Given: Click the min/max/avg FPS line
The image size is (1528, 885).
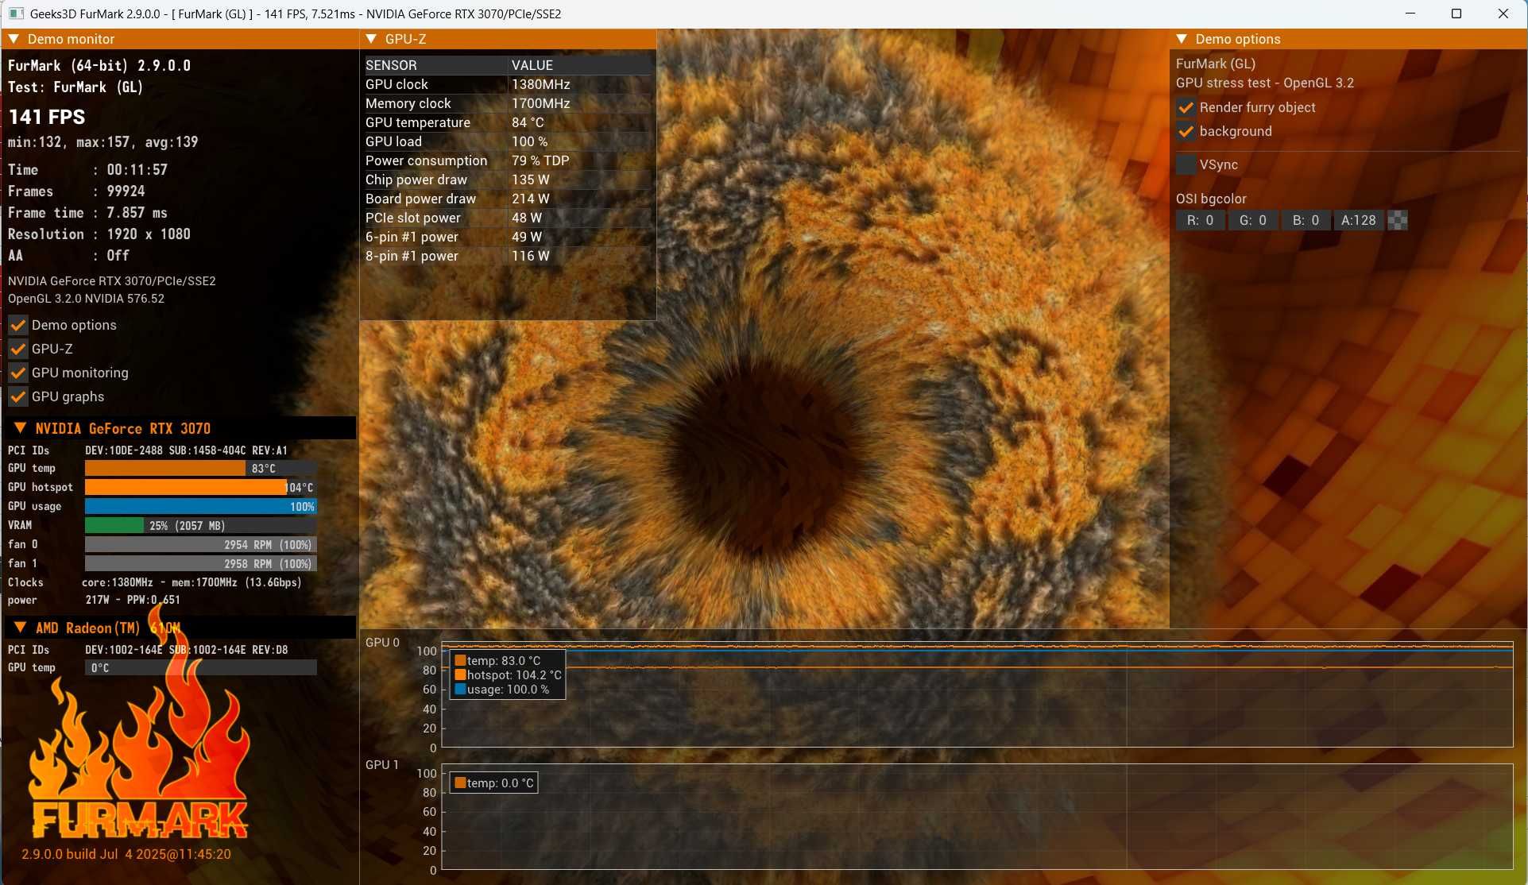Looking at the screenshot, I should point(103,142).
